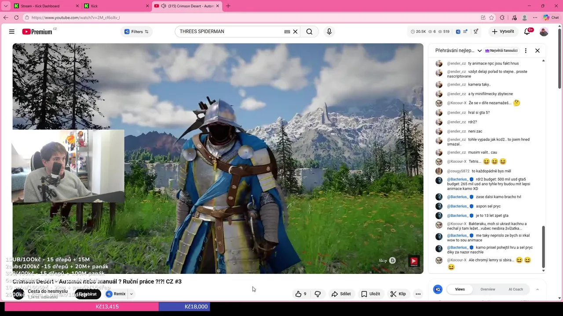563x316 pixels.
Task: Add the page to favorites star
Action: pos(491,18)
